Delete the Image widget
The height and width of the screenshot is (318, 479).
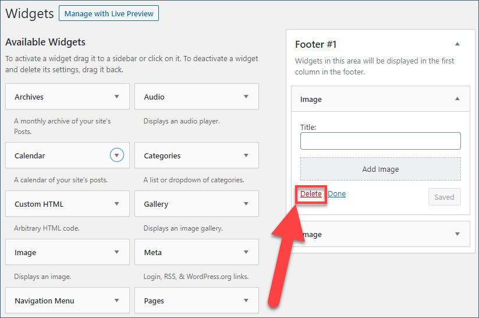(x=311, y=194)
